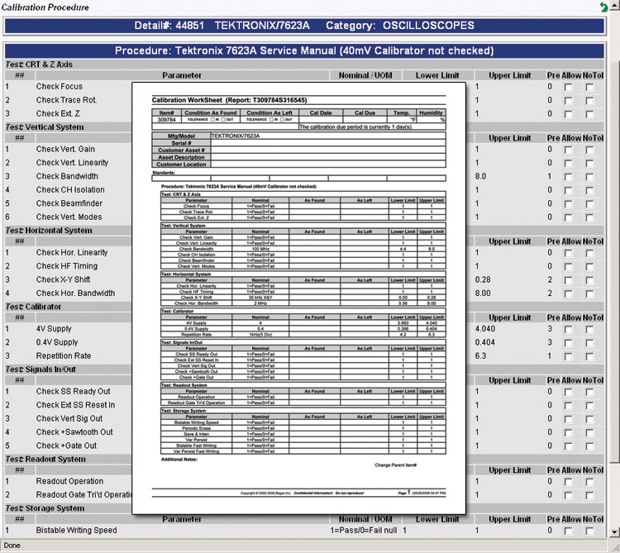Select the 'Test: Signals In/Out' section heading
This screenshot has height=553, width=620.
41,369
